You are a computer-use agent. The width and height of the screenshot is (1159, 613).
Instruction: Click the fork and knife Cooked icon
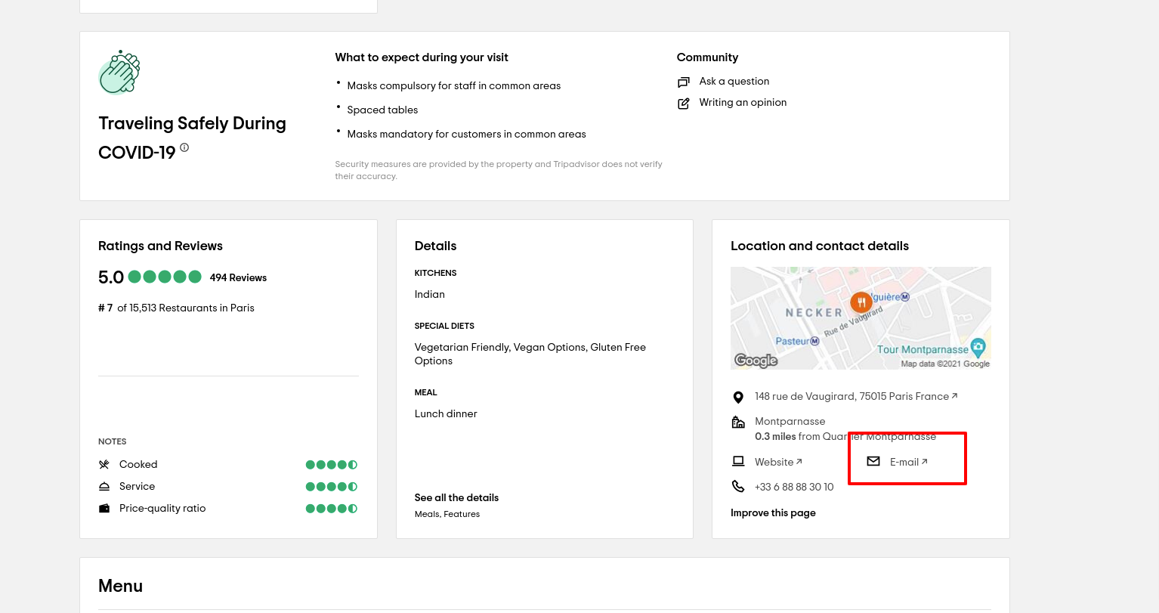pyautogui.click(x=104, y=464)
